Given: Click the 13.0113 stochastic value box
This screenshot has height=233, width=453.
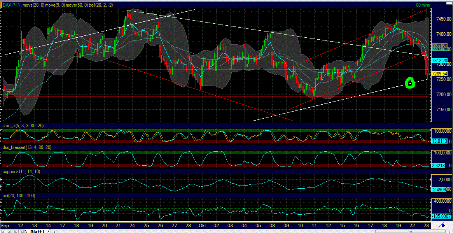Looking at the screenshot, I should (x=440, y=141).
